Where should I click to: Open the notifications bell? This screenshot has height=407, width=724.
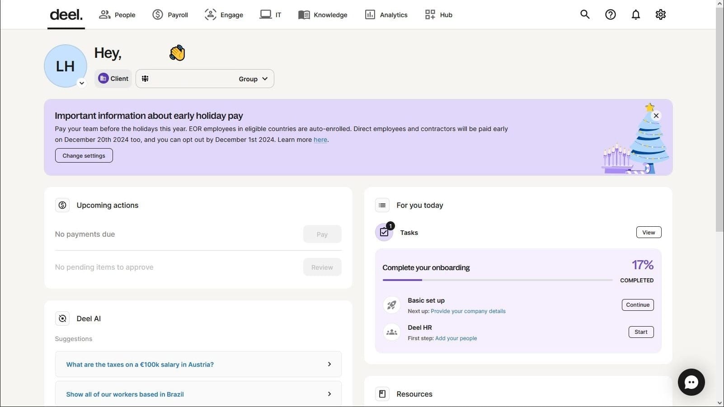click(635, 14)
